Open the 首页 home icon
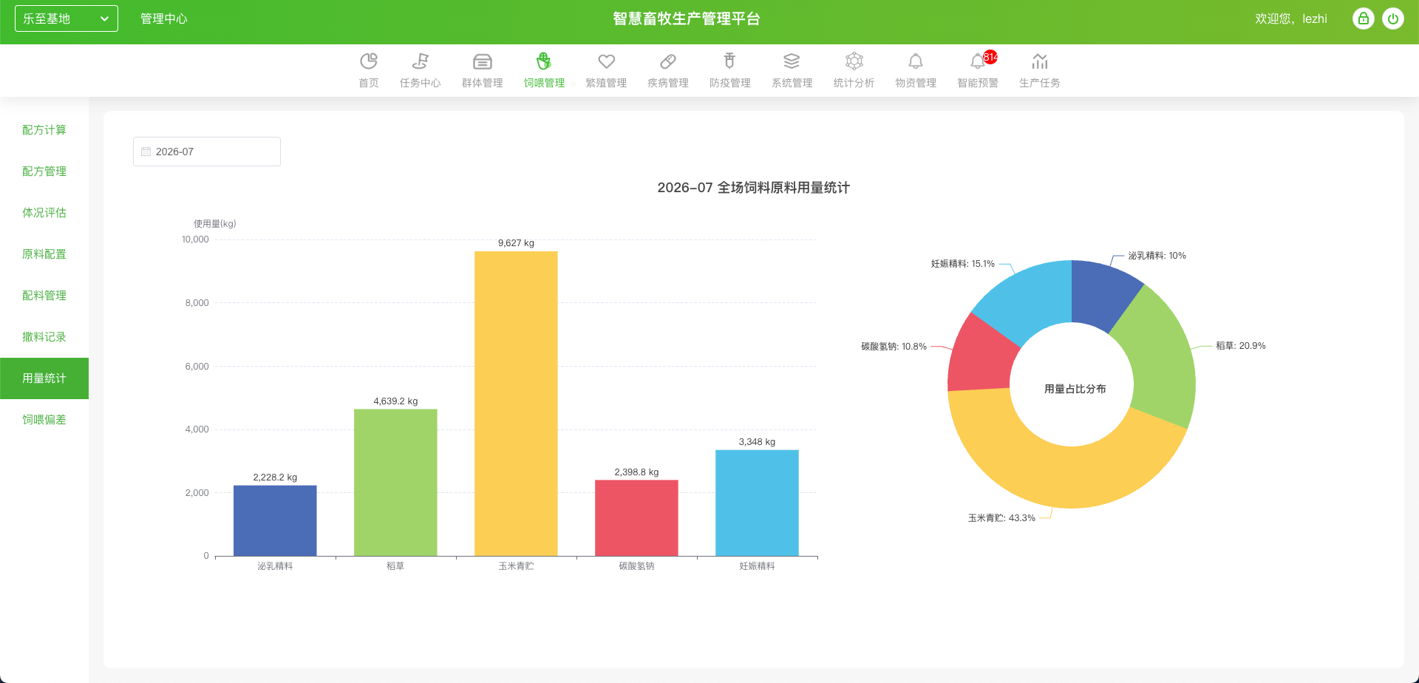The width and height of the screenshot is (1419, 683). [369, 61]
